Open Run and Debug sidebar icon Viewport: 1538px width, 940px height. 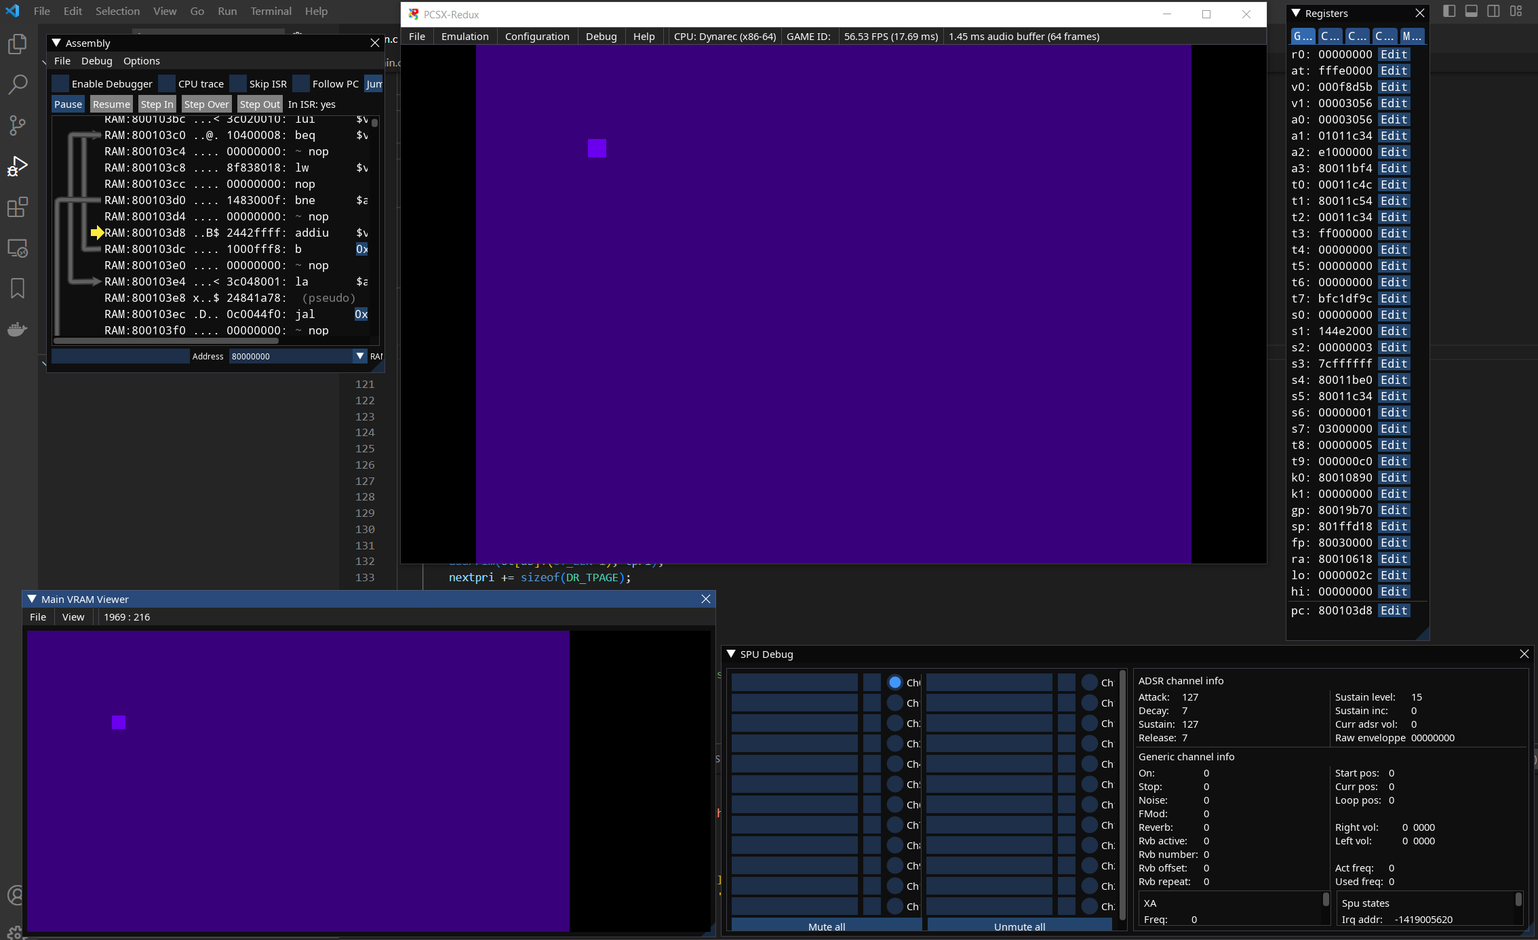17,166
